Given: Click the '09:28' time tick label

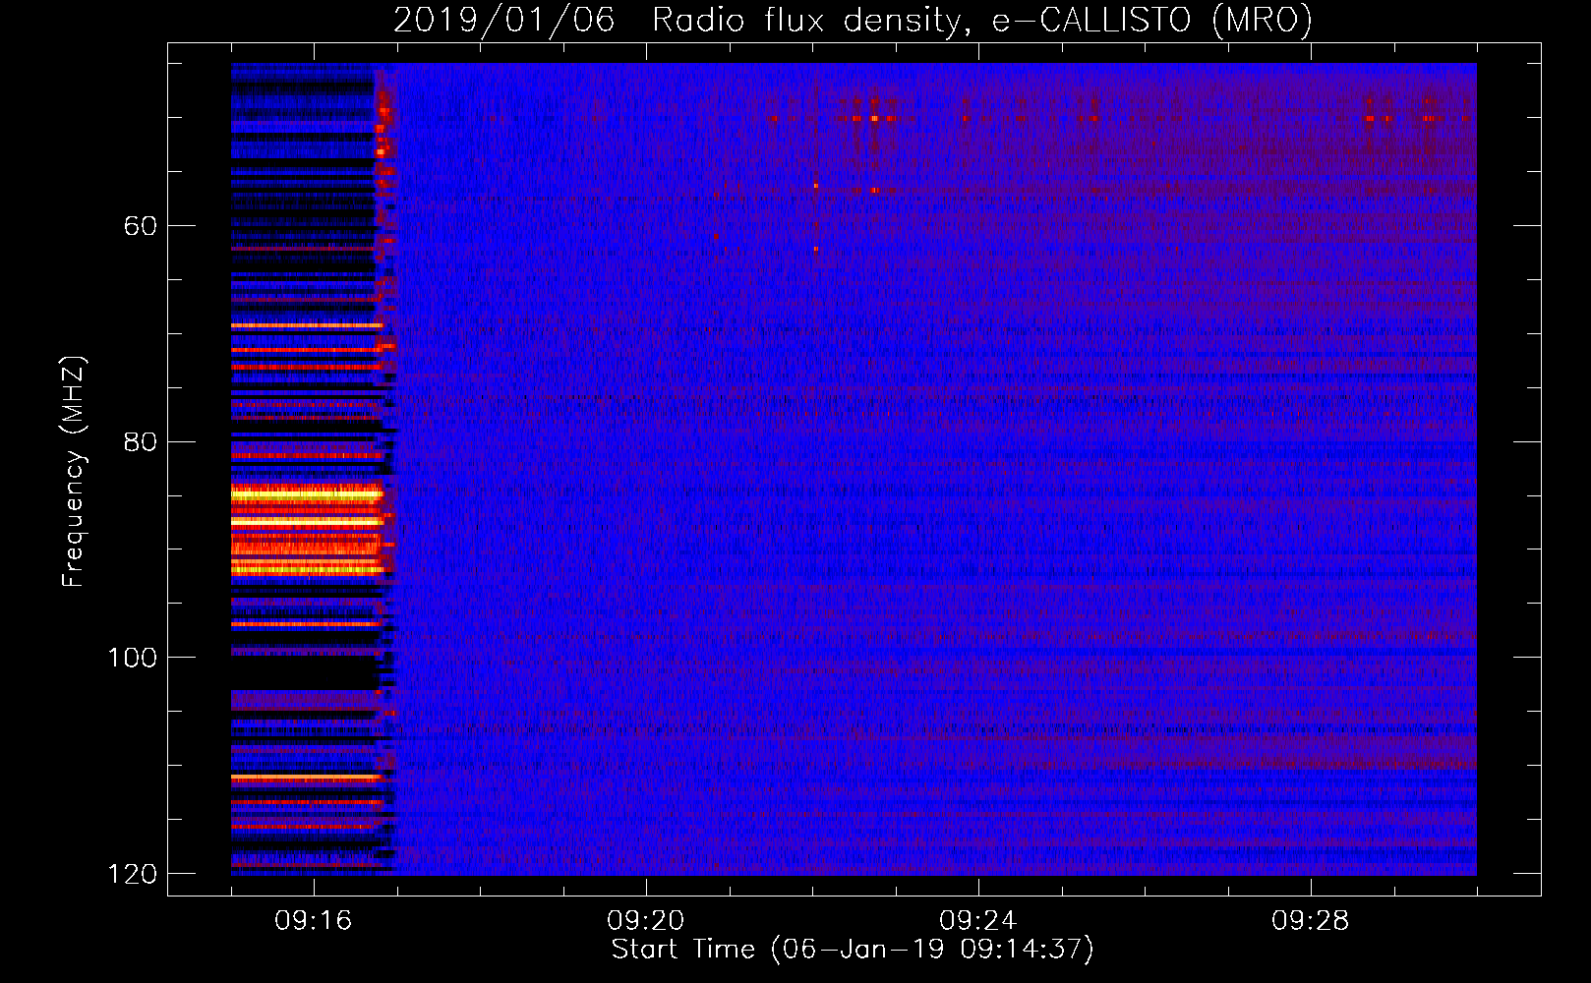Looking at the screenshot, I should [1311, 921].
